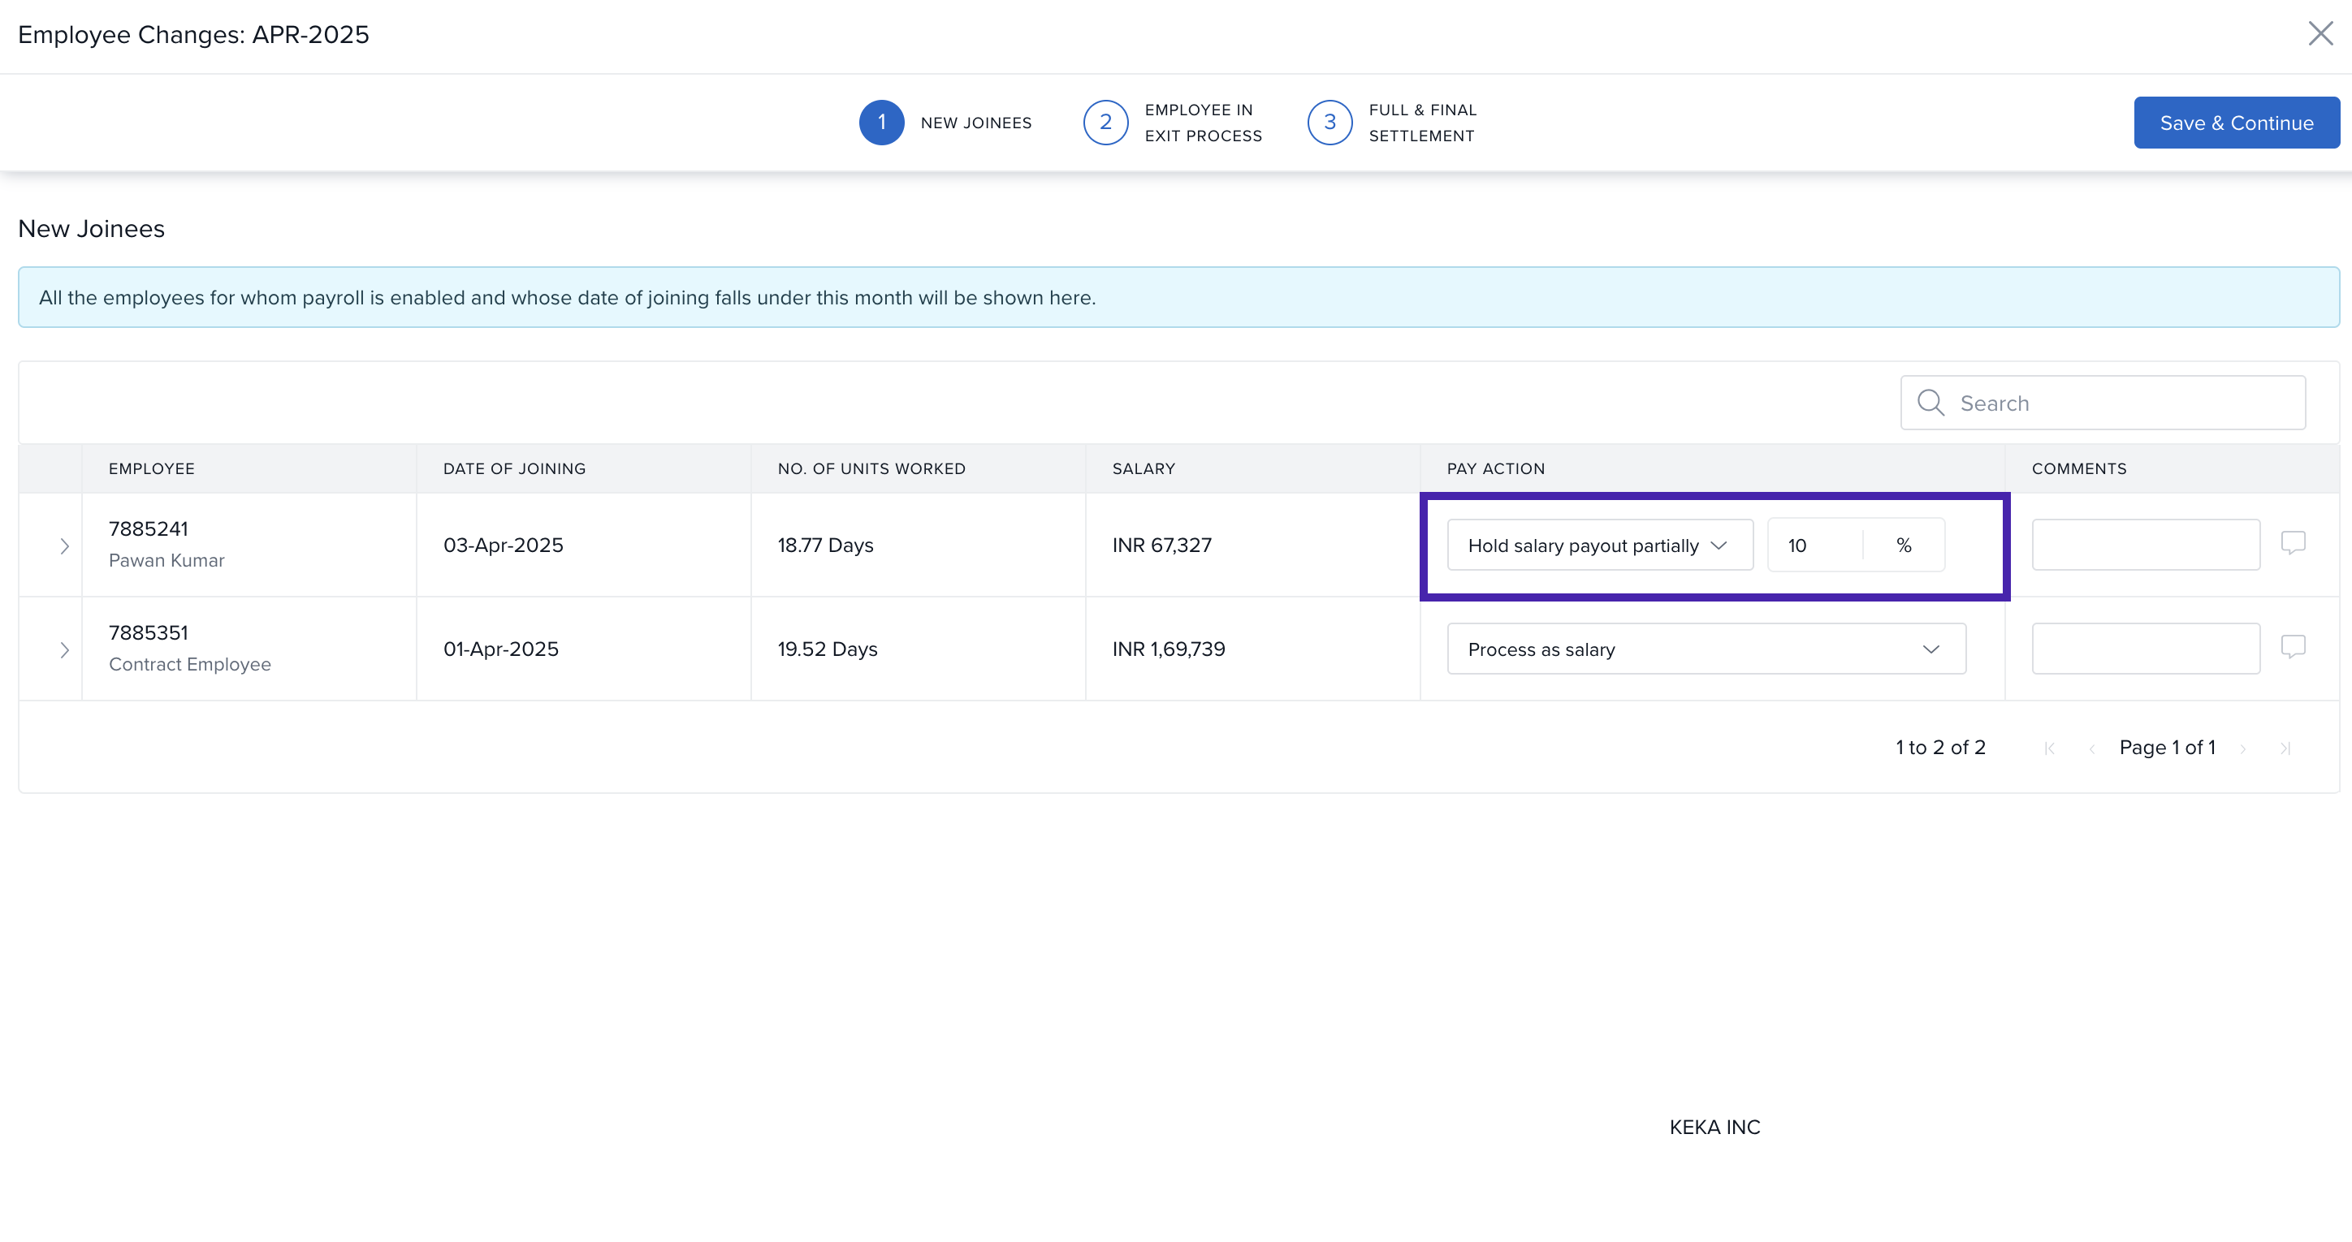This screenshot has width=2352, height=1242.
Task: Select the New Joinees step circle
Action: pos(881,123)
